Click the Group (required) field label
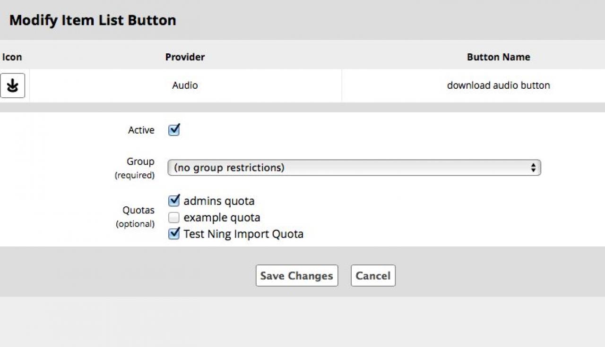 (x=140, y=162)
